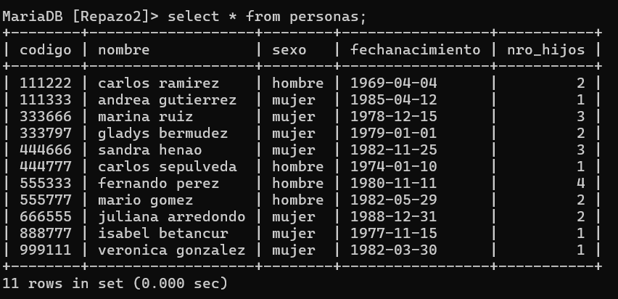Click the MariaDB [Repazo2] prompt

pyautogui.click(x=81, y=17)
